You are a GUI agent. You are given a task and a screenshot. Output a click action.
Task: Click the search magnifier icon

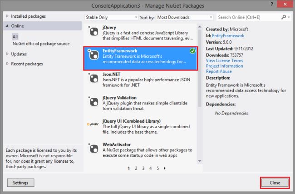(284, 17)
